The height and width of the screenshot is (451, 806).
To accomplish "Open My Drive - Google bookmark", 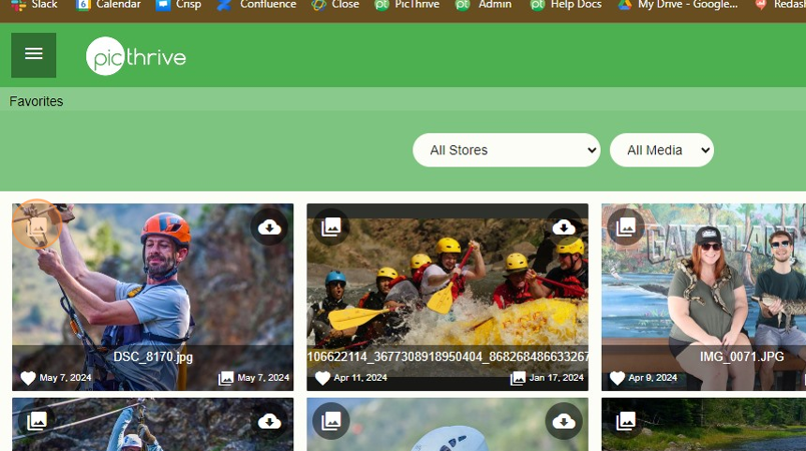I will (679, 5).
